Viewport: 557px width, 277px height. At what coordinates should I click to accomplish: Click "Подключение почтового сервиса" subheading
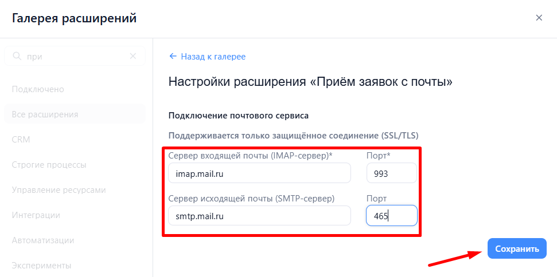pos(239,116)
